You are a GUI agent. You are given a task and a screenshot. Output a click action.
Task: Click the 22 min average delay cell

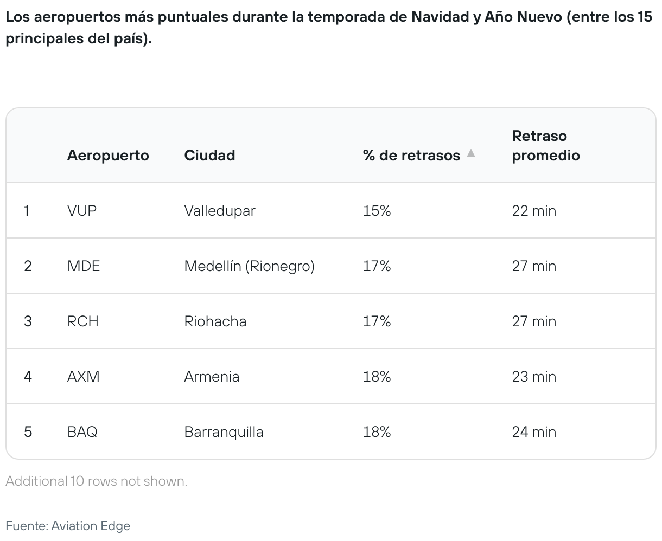tap(534, 210)
